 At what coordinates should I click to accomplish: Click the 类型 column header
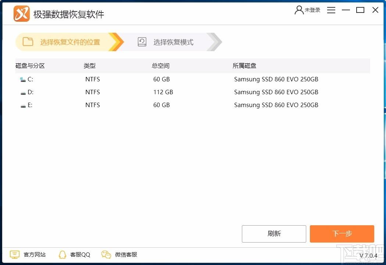[x=90, y=66]
